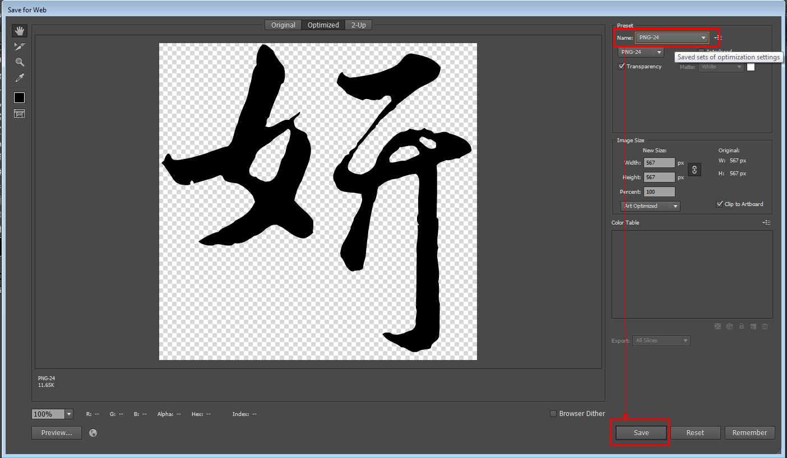Viewport: 787px width, 458px height.
Task: Click the white matte color swatch
Action: [751, 67]
